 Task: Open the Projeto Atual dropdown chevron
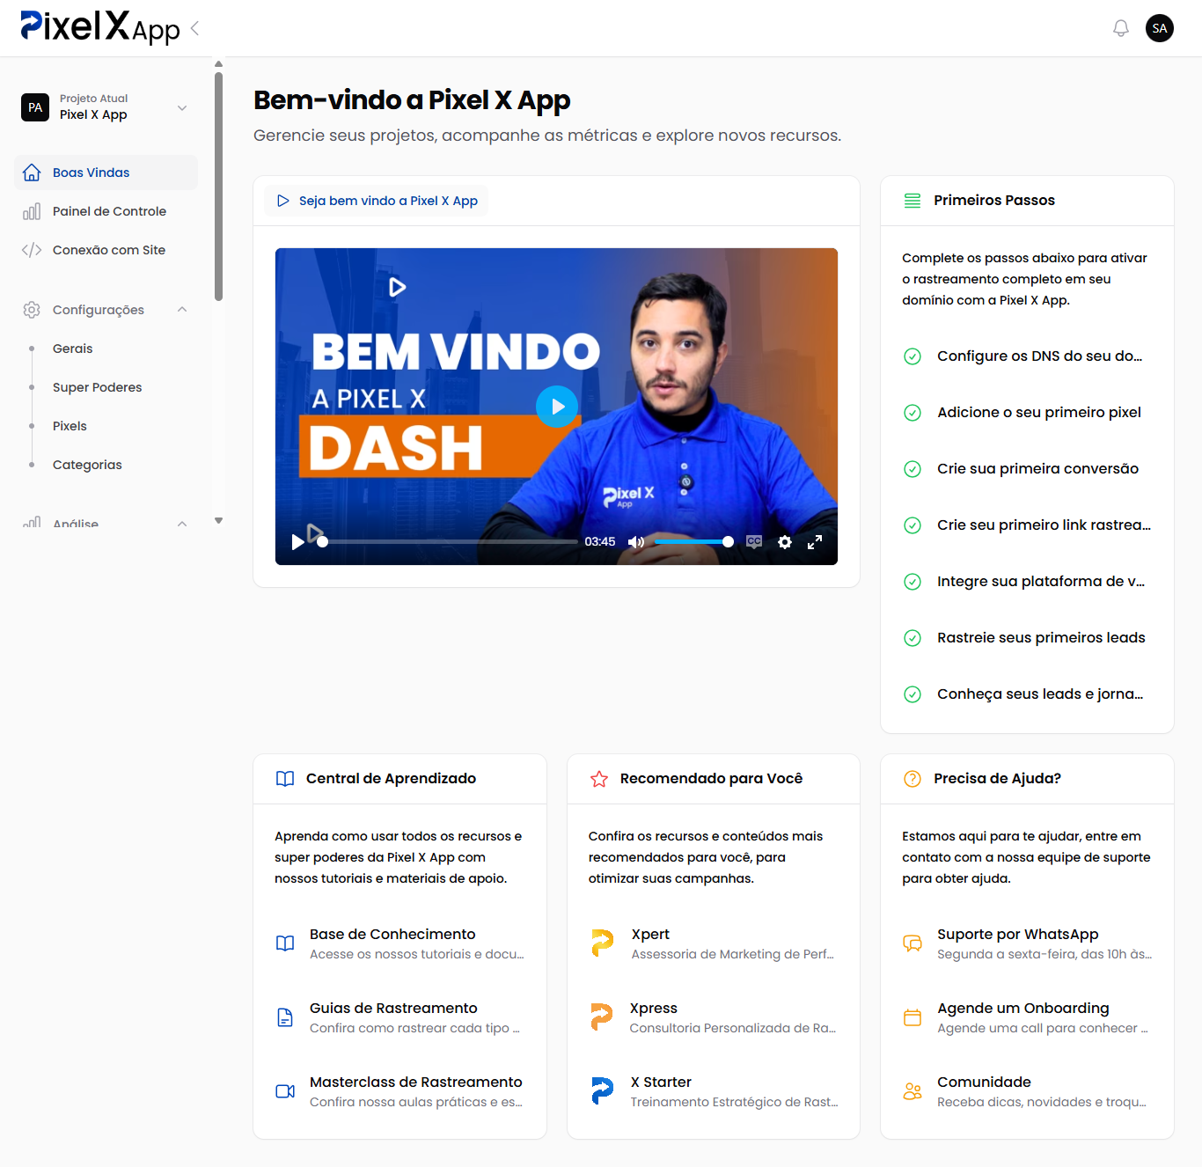(182, 108)
